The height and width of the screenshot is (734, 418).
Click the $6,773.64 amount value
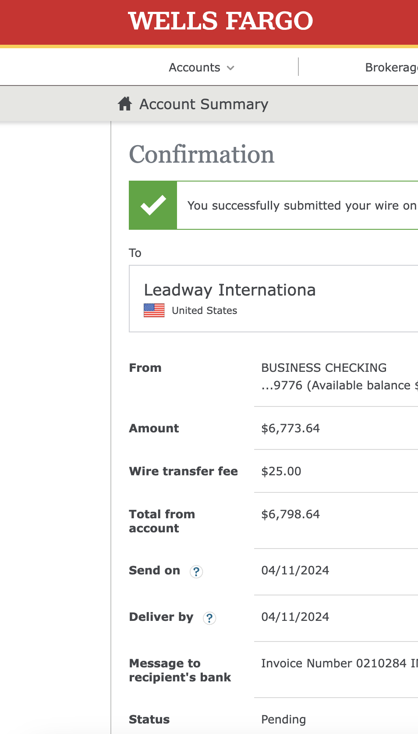tap(290, 428)
